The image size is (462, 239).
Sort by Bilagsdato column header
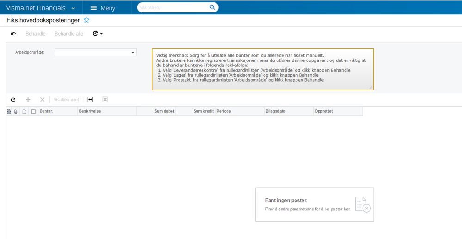289,111
